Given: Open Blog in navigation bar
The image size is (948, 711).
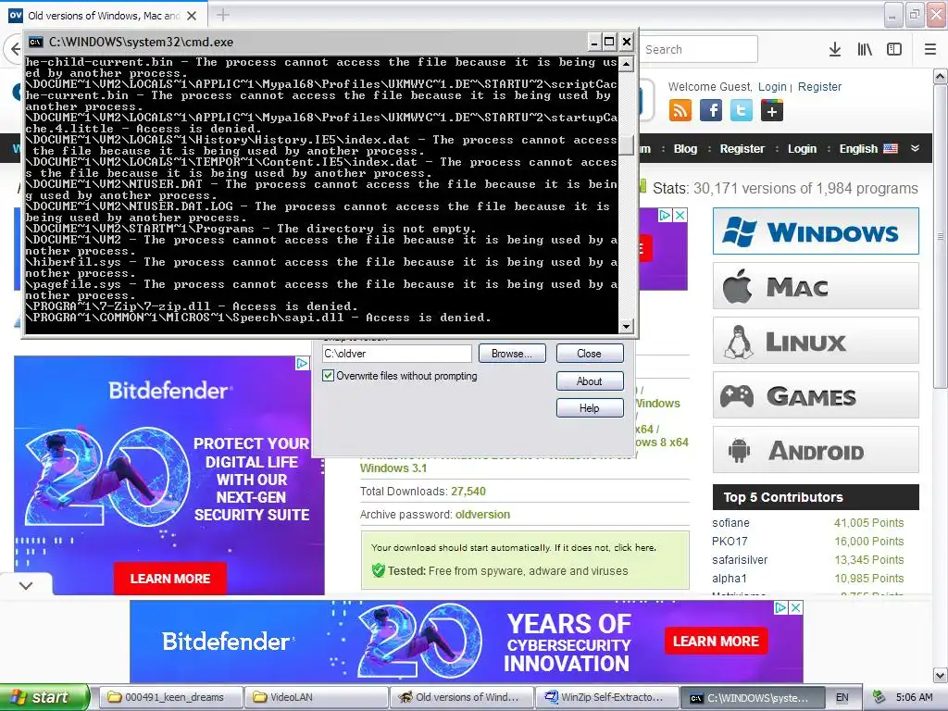Looking at the screenshot, I should click(685, 149).
